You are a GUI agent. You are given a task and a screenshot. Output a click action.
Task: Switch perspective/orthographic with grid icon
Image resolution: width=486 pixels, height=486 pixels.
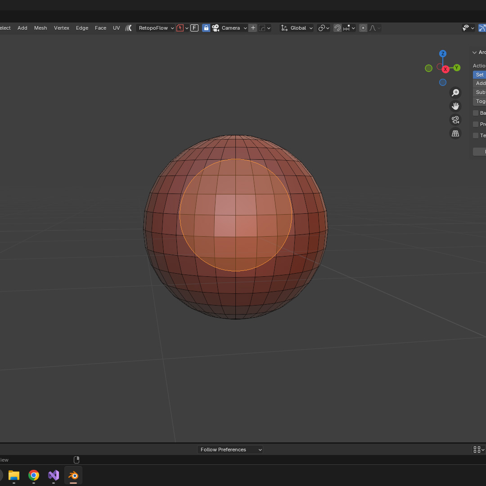[455, 133]
